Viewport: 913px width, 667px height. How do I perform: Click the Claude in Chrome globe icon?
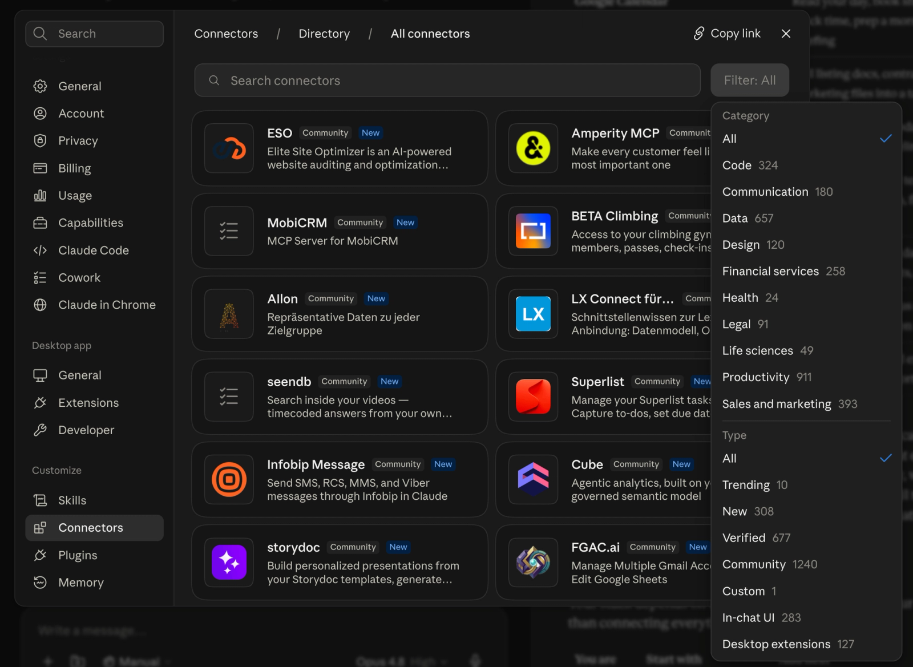click(x=40, y=305)
